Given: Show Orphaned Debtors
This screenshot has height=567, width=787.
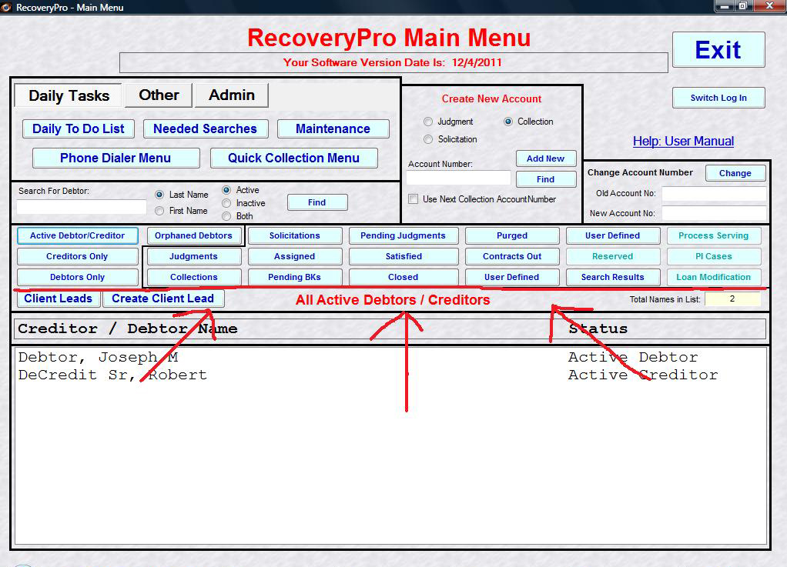Looking at the screenshot, I should pyautogui.click(x=194, y=235).
